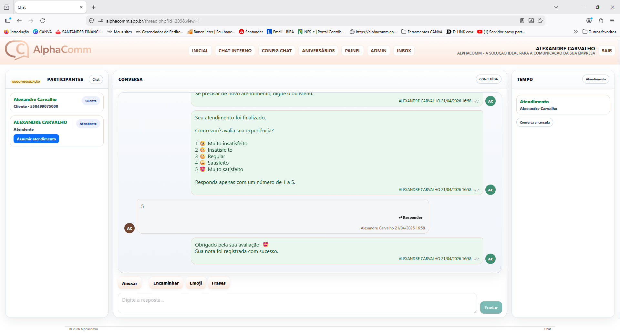Viewport: 620px width, 333px height.
Task: Click Responder on the client's message
Action: [410, 217]
